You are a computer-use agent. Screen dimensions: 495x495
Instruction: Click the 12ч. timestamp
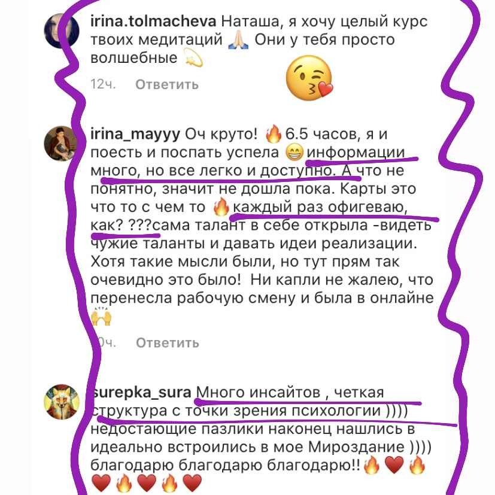click(x=103, y=84)
